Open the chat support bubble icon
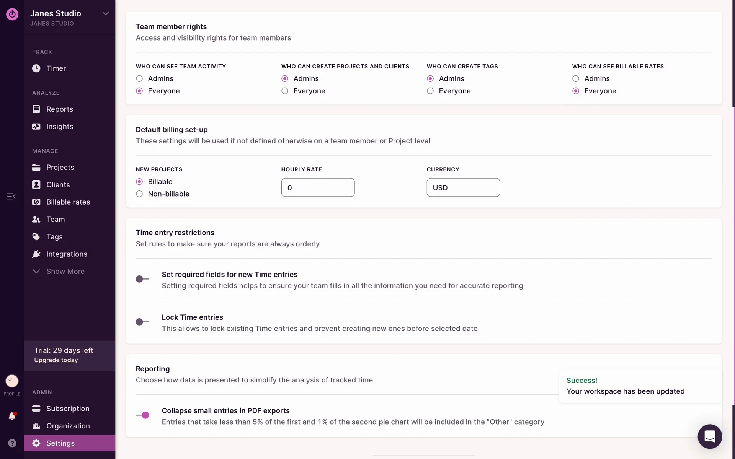This screenshot has width=735, height=459. 709,436
